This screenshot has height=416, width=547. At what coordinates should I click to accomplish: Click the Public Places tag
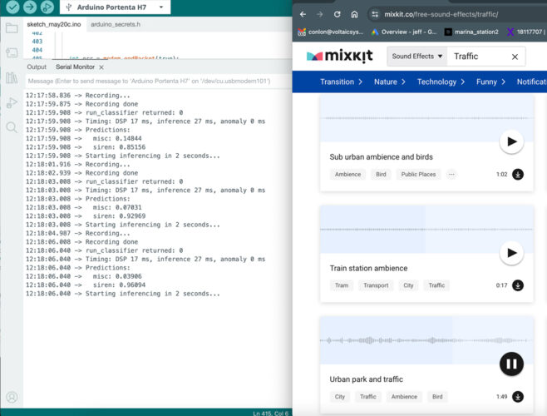[x=418, y=175]
